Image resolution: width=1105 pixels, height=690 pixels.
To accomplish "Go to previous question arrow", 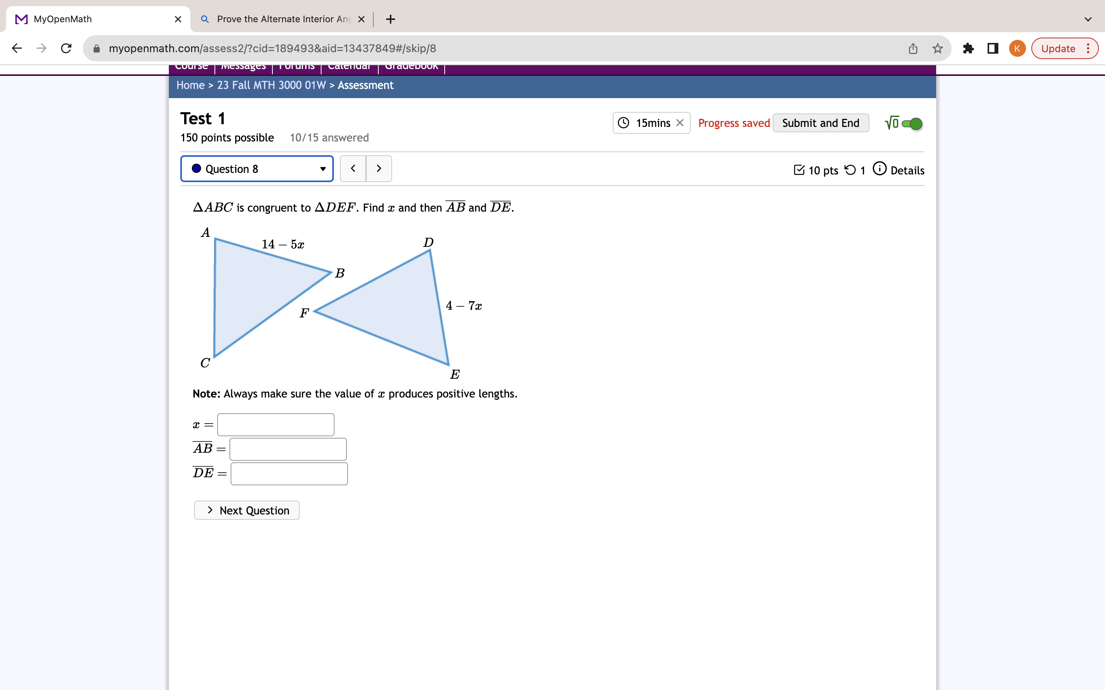I will [353, 169].
